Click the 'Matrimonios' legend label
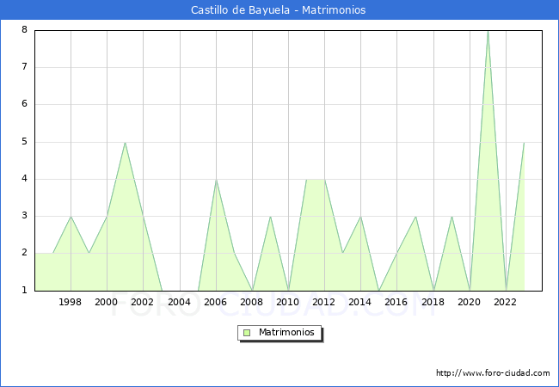The image size is (559, 387). tap(286, 332)
